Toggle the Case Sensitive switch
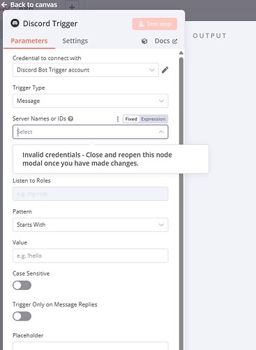The width and height of the screenshot is (256, 350). (22, 286)
